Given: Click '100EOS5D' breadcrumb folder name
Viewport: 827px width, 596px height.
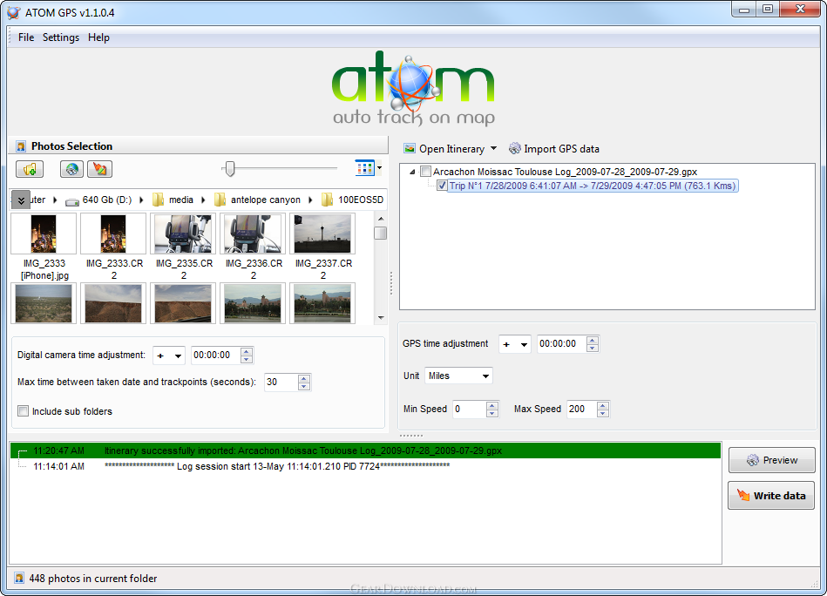Looking at the screenshot, I should (361, 200).
